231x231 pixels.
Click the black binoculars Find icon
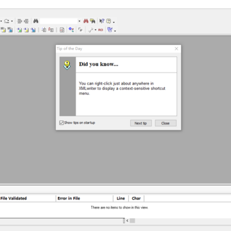pyautogui.click(x=36, y=21)
